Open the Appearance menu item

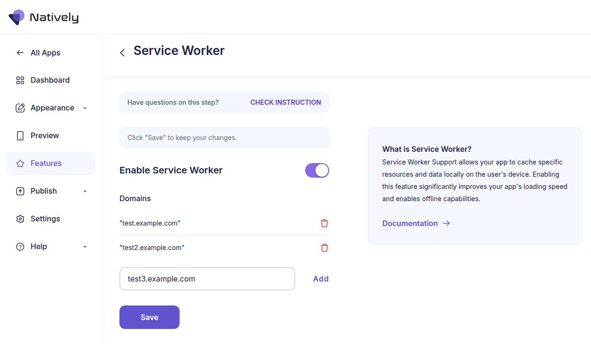[52, 108]
